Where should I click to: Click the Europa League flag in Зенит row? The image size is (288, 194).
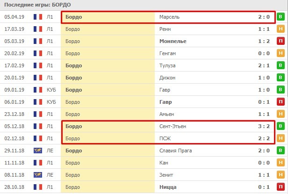(38, 174)
